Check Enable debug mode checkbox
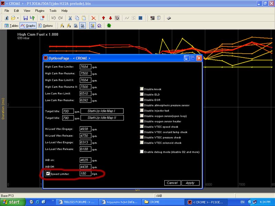This screenshot has width=275, height=206. pos(142,151)
